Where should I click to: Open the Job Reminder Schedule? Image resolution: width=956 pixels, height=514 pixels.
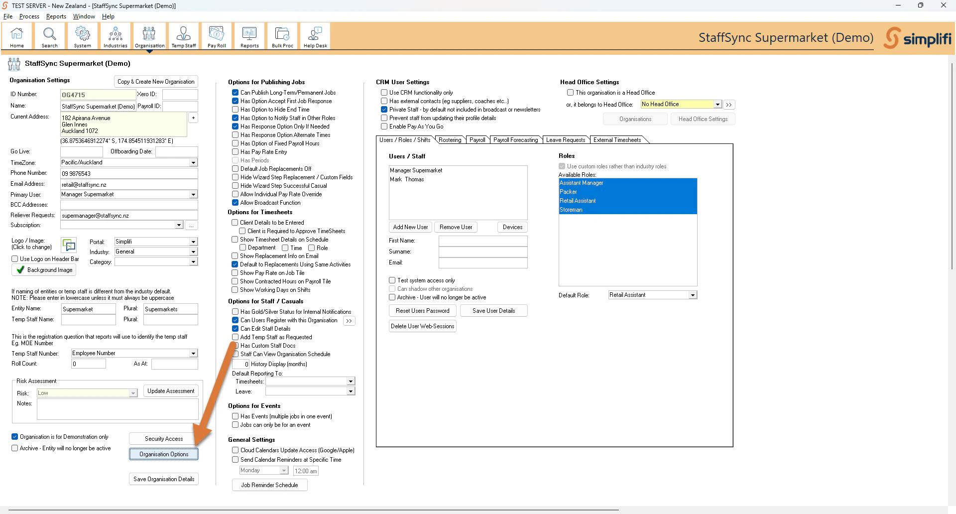pyautogui.click(x=269, y=485)
